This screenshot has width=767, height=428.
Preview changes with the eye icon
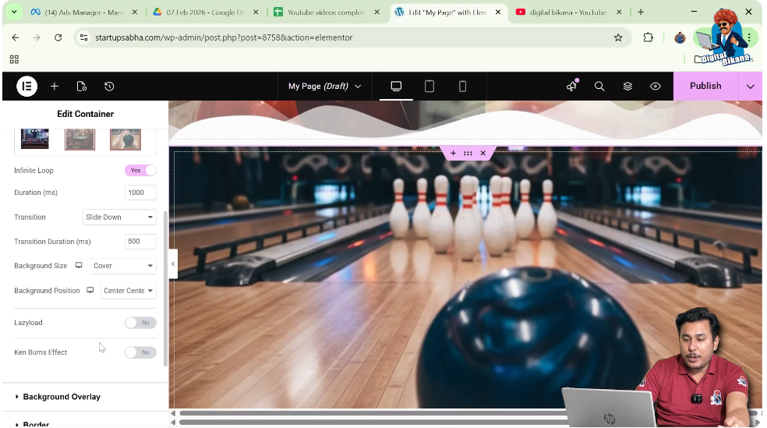click(656, 87)
